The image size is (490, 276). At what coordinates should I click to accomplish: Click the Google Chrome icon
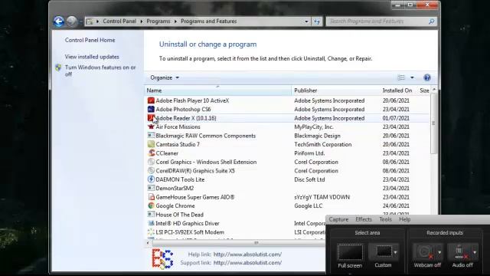coord(151,205)
